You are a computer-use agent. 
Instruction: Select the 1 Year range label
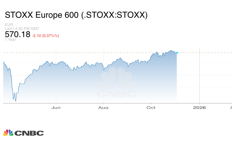(x=10, y=40)
